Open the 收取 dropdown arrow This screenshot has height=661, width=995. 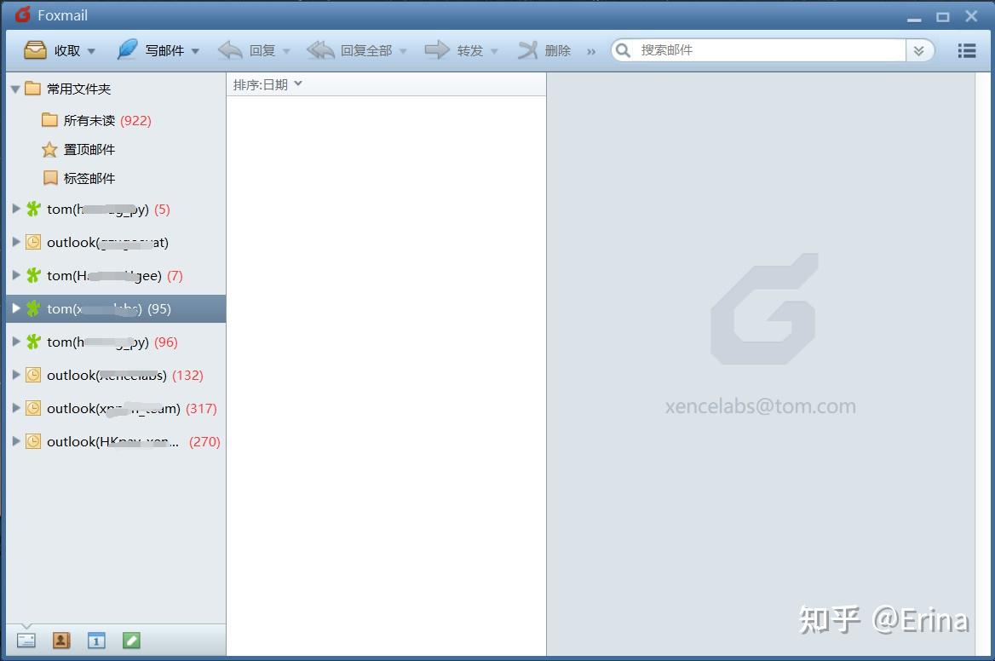click(x=90, y=49)
